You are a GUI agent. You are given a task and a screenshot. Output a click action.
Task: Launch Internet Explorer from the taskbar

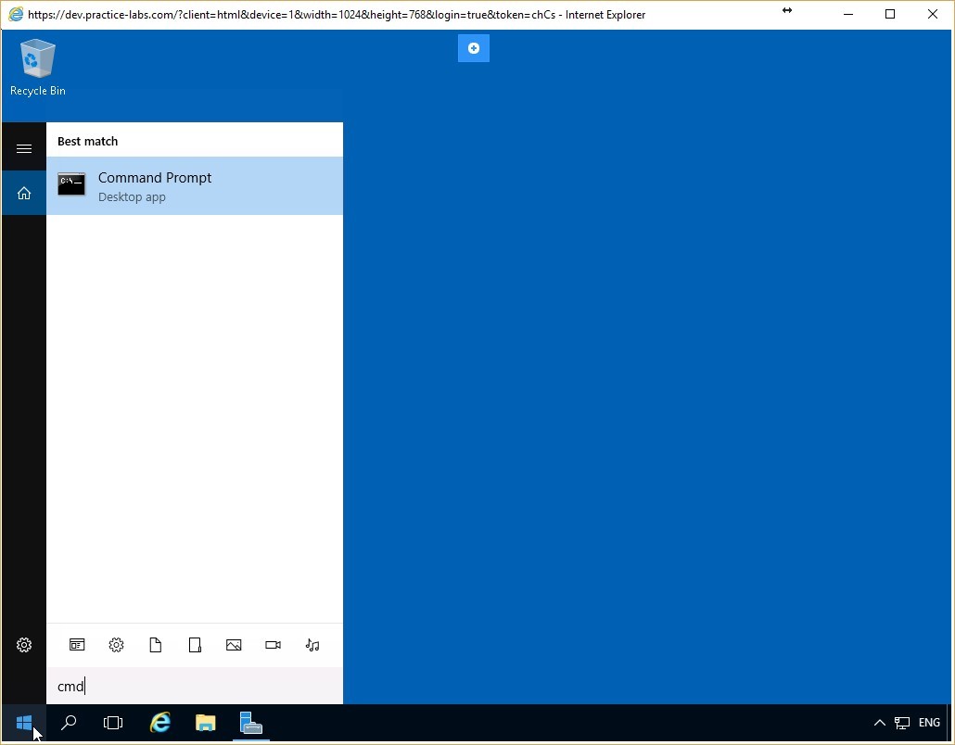pyautogui.click(x=159, y=724)
